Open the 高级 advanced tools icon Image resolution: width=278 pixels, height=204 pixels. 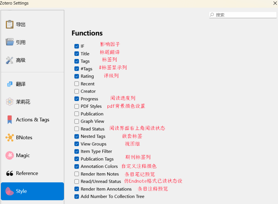10,60
